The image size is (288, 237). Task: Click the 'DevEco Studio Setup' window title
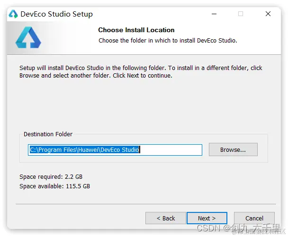click(x=56, y=14)
